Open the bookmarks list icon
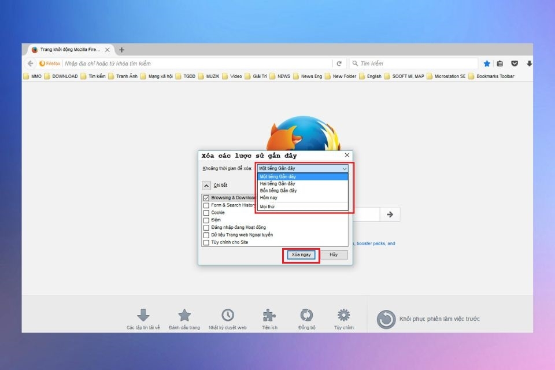This screenshot has height=370, width=555. 499,64
